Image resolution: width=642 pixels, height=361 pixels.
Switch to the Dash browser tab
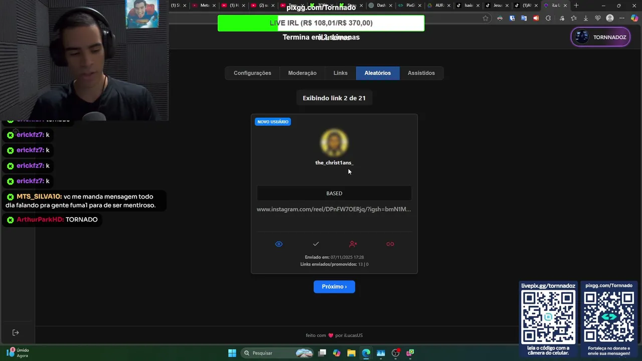[x=381, y=6]
